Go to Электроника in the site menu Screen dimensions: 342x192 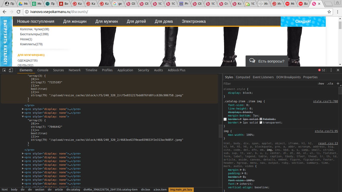pyautogui.click(x=194, y=21)
